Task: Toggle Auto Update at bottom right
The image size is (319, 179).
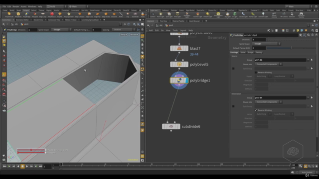Action: point(308,173)
